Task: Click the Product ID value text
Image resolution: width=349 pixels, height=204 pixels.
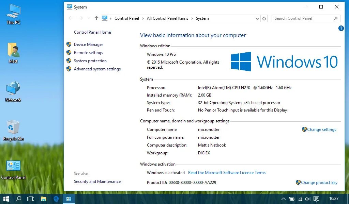Action: click(192, 183)
